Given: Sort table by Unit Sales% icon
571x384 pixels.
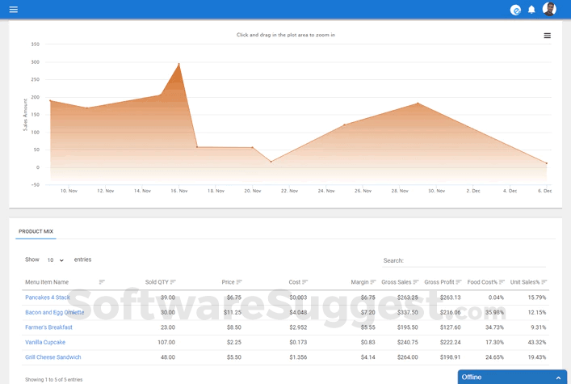Looking at the screenshot, I should [x=544, y=282].
